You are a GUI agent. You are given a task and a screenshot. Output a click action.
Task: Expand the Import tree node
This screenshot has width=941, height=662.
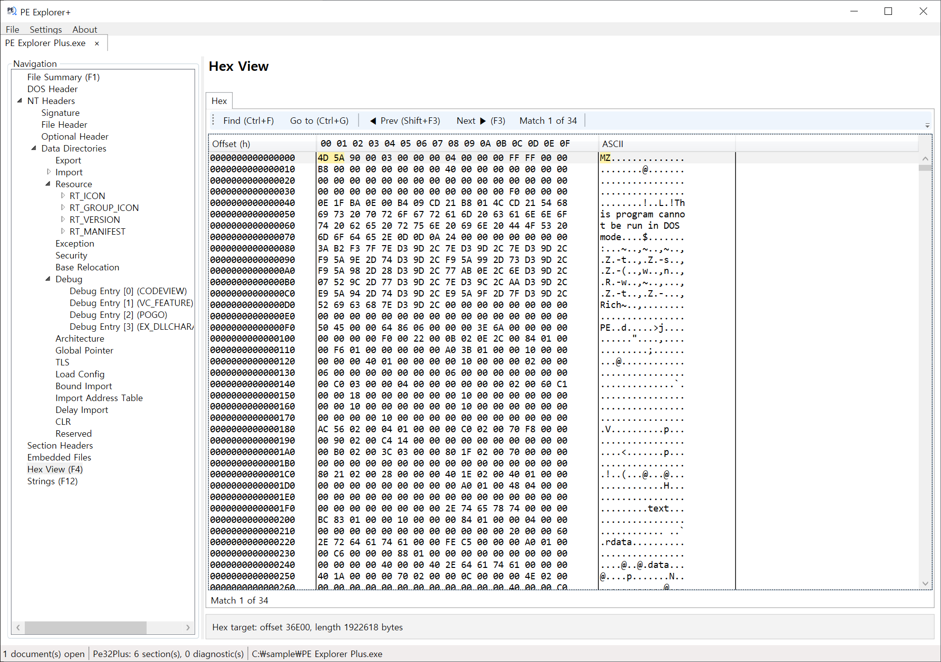point(49,172)
